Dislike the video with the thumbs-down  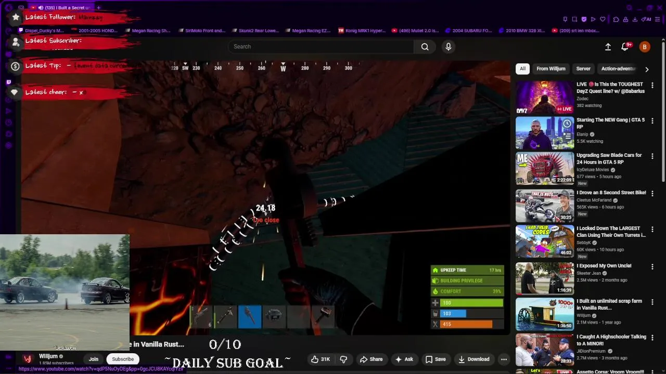click(343, 359)
